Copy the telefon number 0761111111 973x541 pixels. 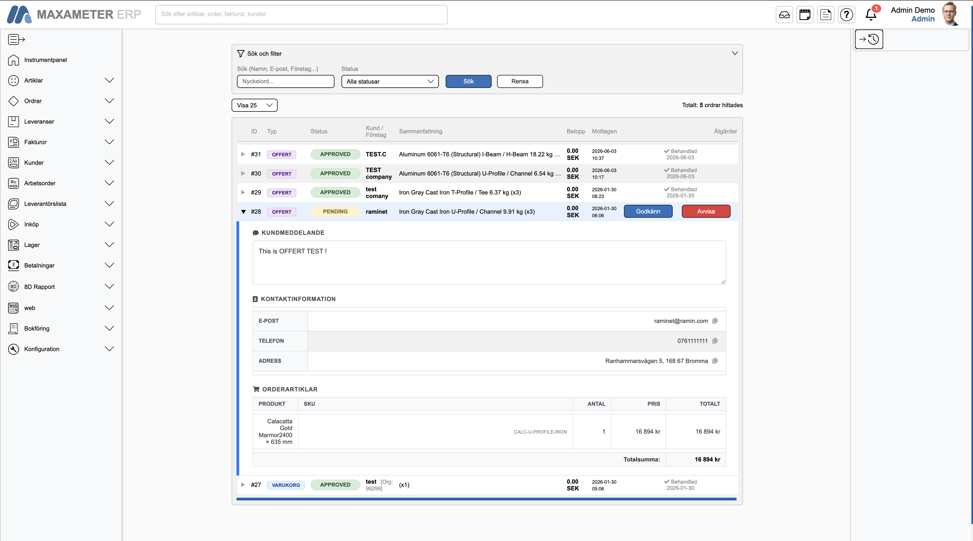click(715, 341)
